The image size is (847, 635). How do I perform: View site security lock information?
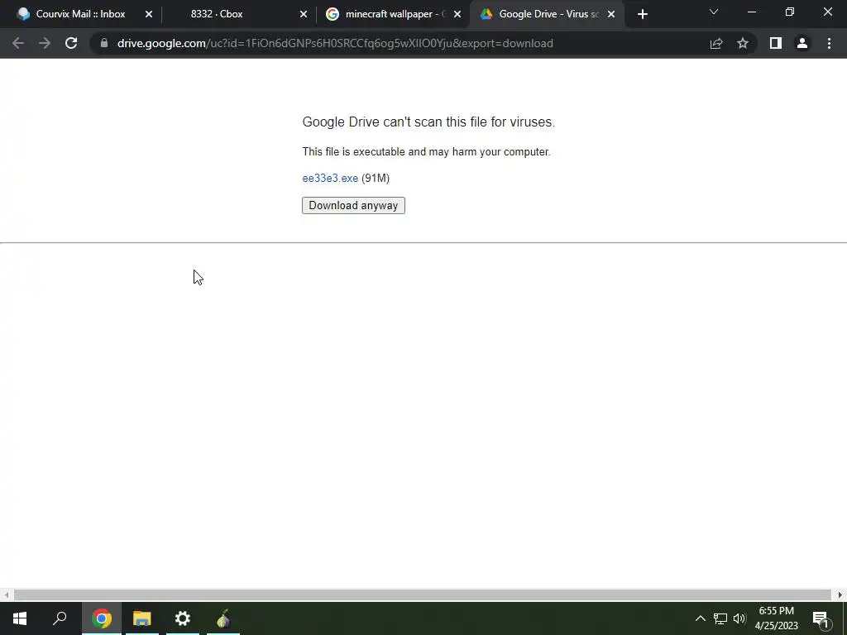coord(103,43)
